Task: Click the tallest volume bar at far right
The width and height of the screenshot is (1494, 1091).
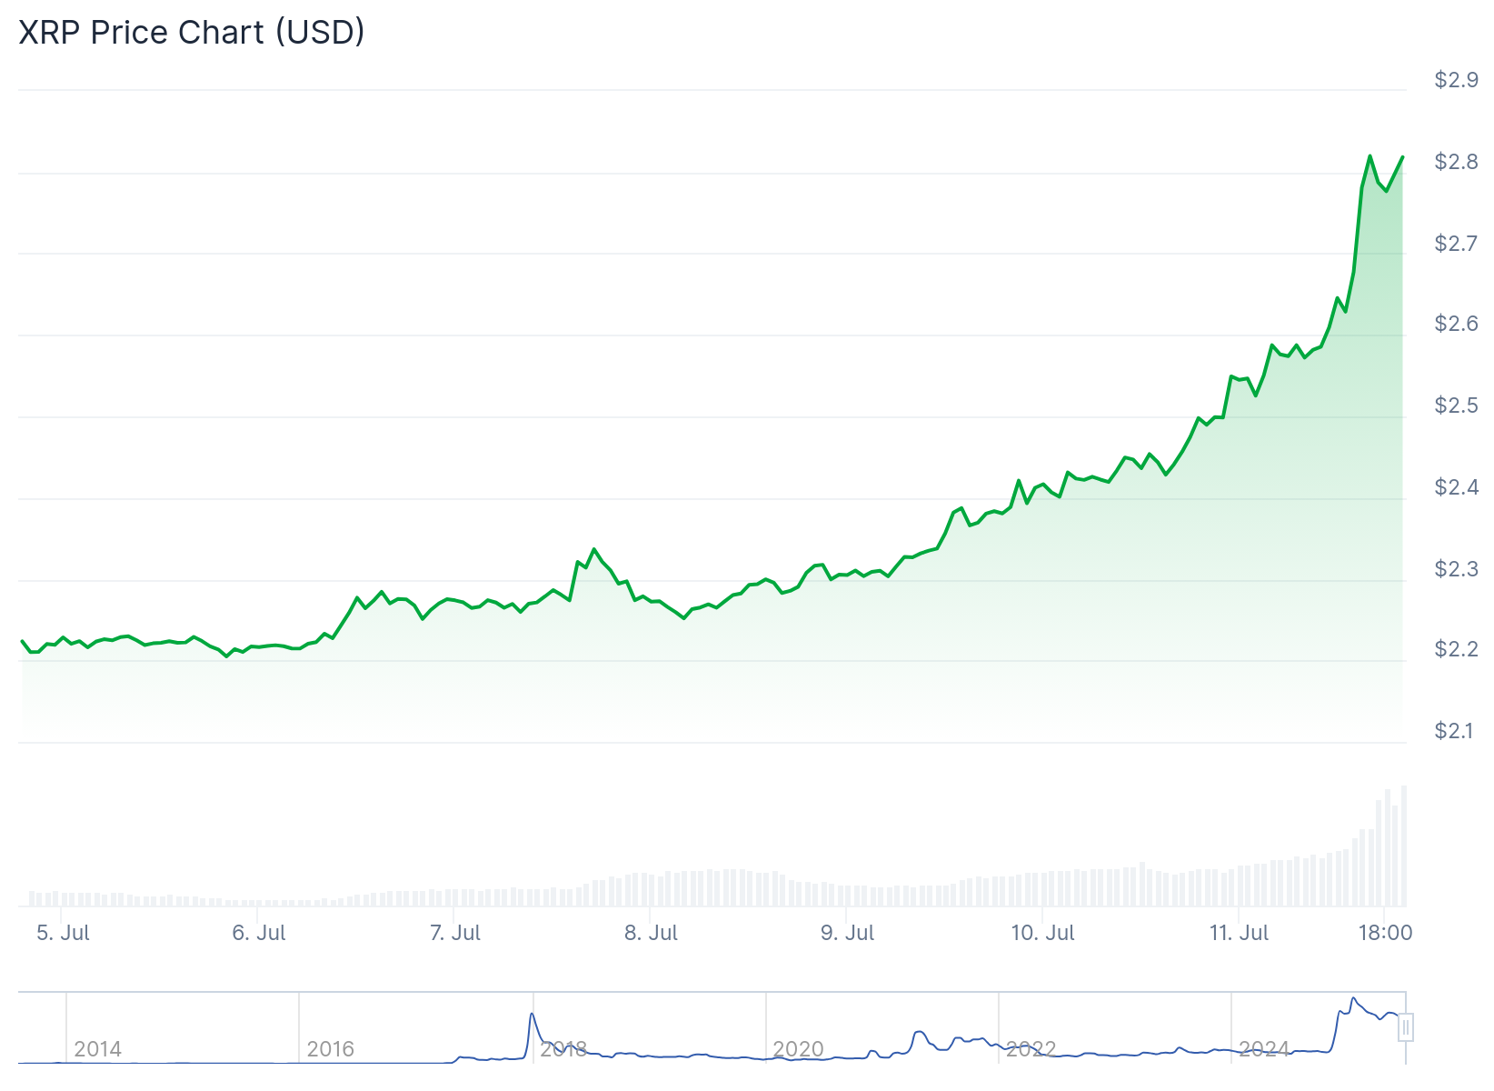Action: 1404,846
